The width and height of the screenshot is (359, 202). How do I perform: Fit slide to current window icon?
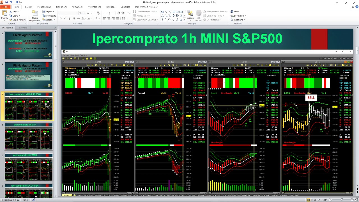point(356,200)
